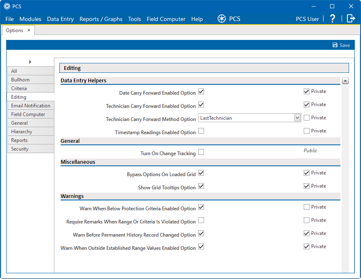The width and height of the screenshot is (361, 279).
Task: Toggle Private for Technician Carry Forward Enabled
Action: [307, 105]
